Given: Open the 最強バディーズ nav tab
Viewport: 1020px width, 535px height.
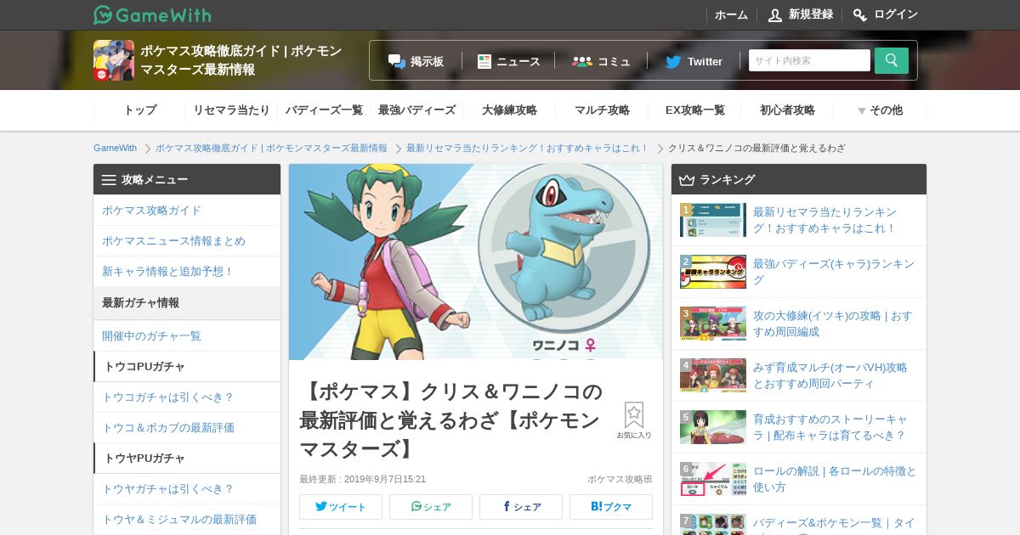Looking at the screenshot, I should (x=416, y=110).
